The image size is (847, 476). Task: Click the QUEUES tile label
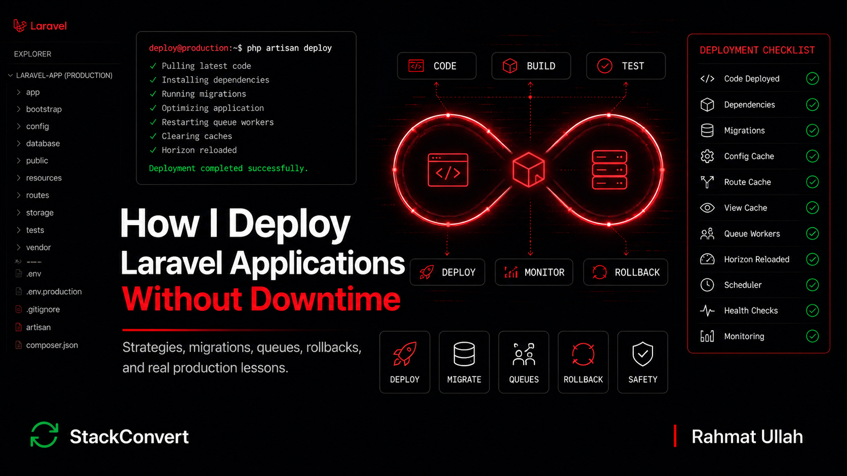[524, 379]
